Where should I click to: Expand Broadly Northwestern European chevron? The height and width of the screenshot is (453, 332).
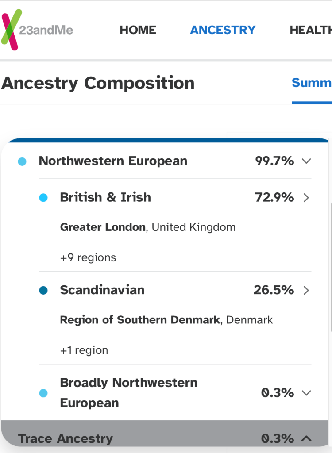point(306,393)
